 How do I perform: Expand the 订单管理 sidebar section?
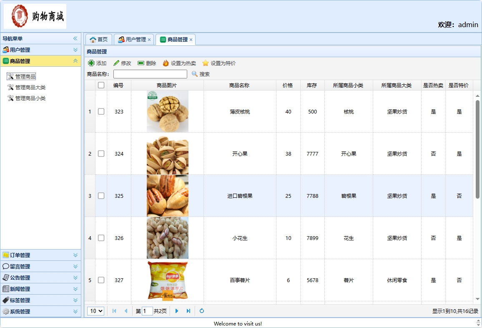(x=75, y=255)
